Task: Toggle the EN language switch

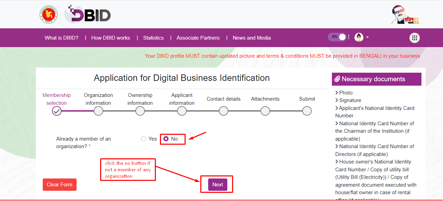Action: coord(337,37)
